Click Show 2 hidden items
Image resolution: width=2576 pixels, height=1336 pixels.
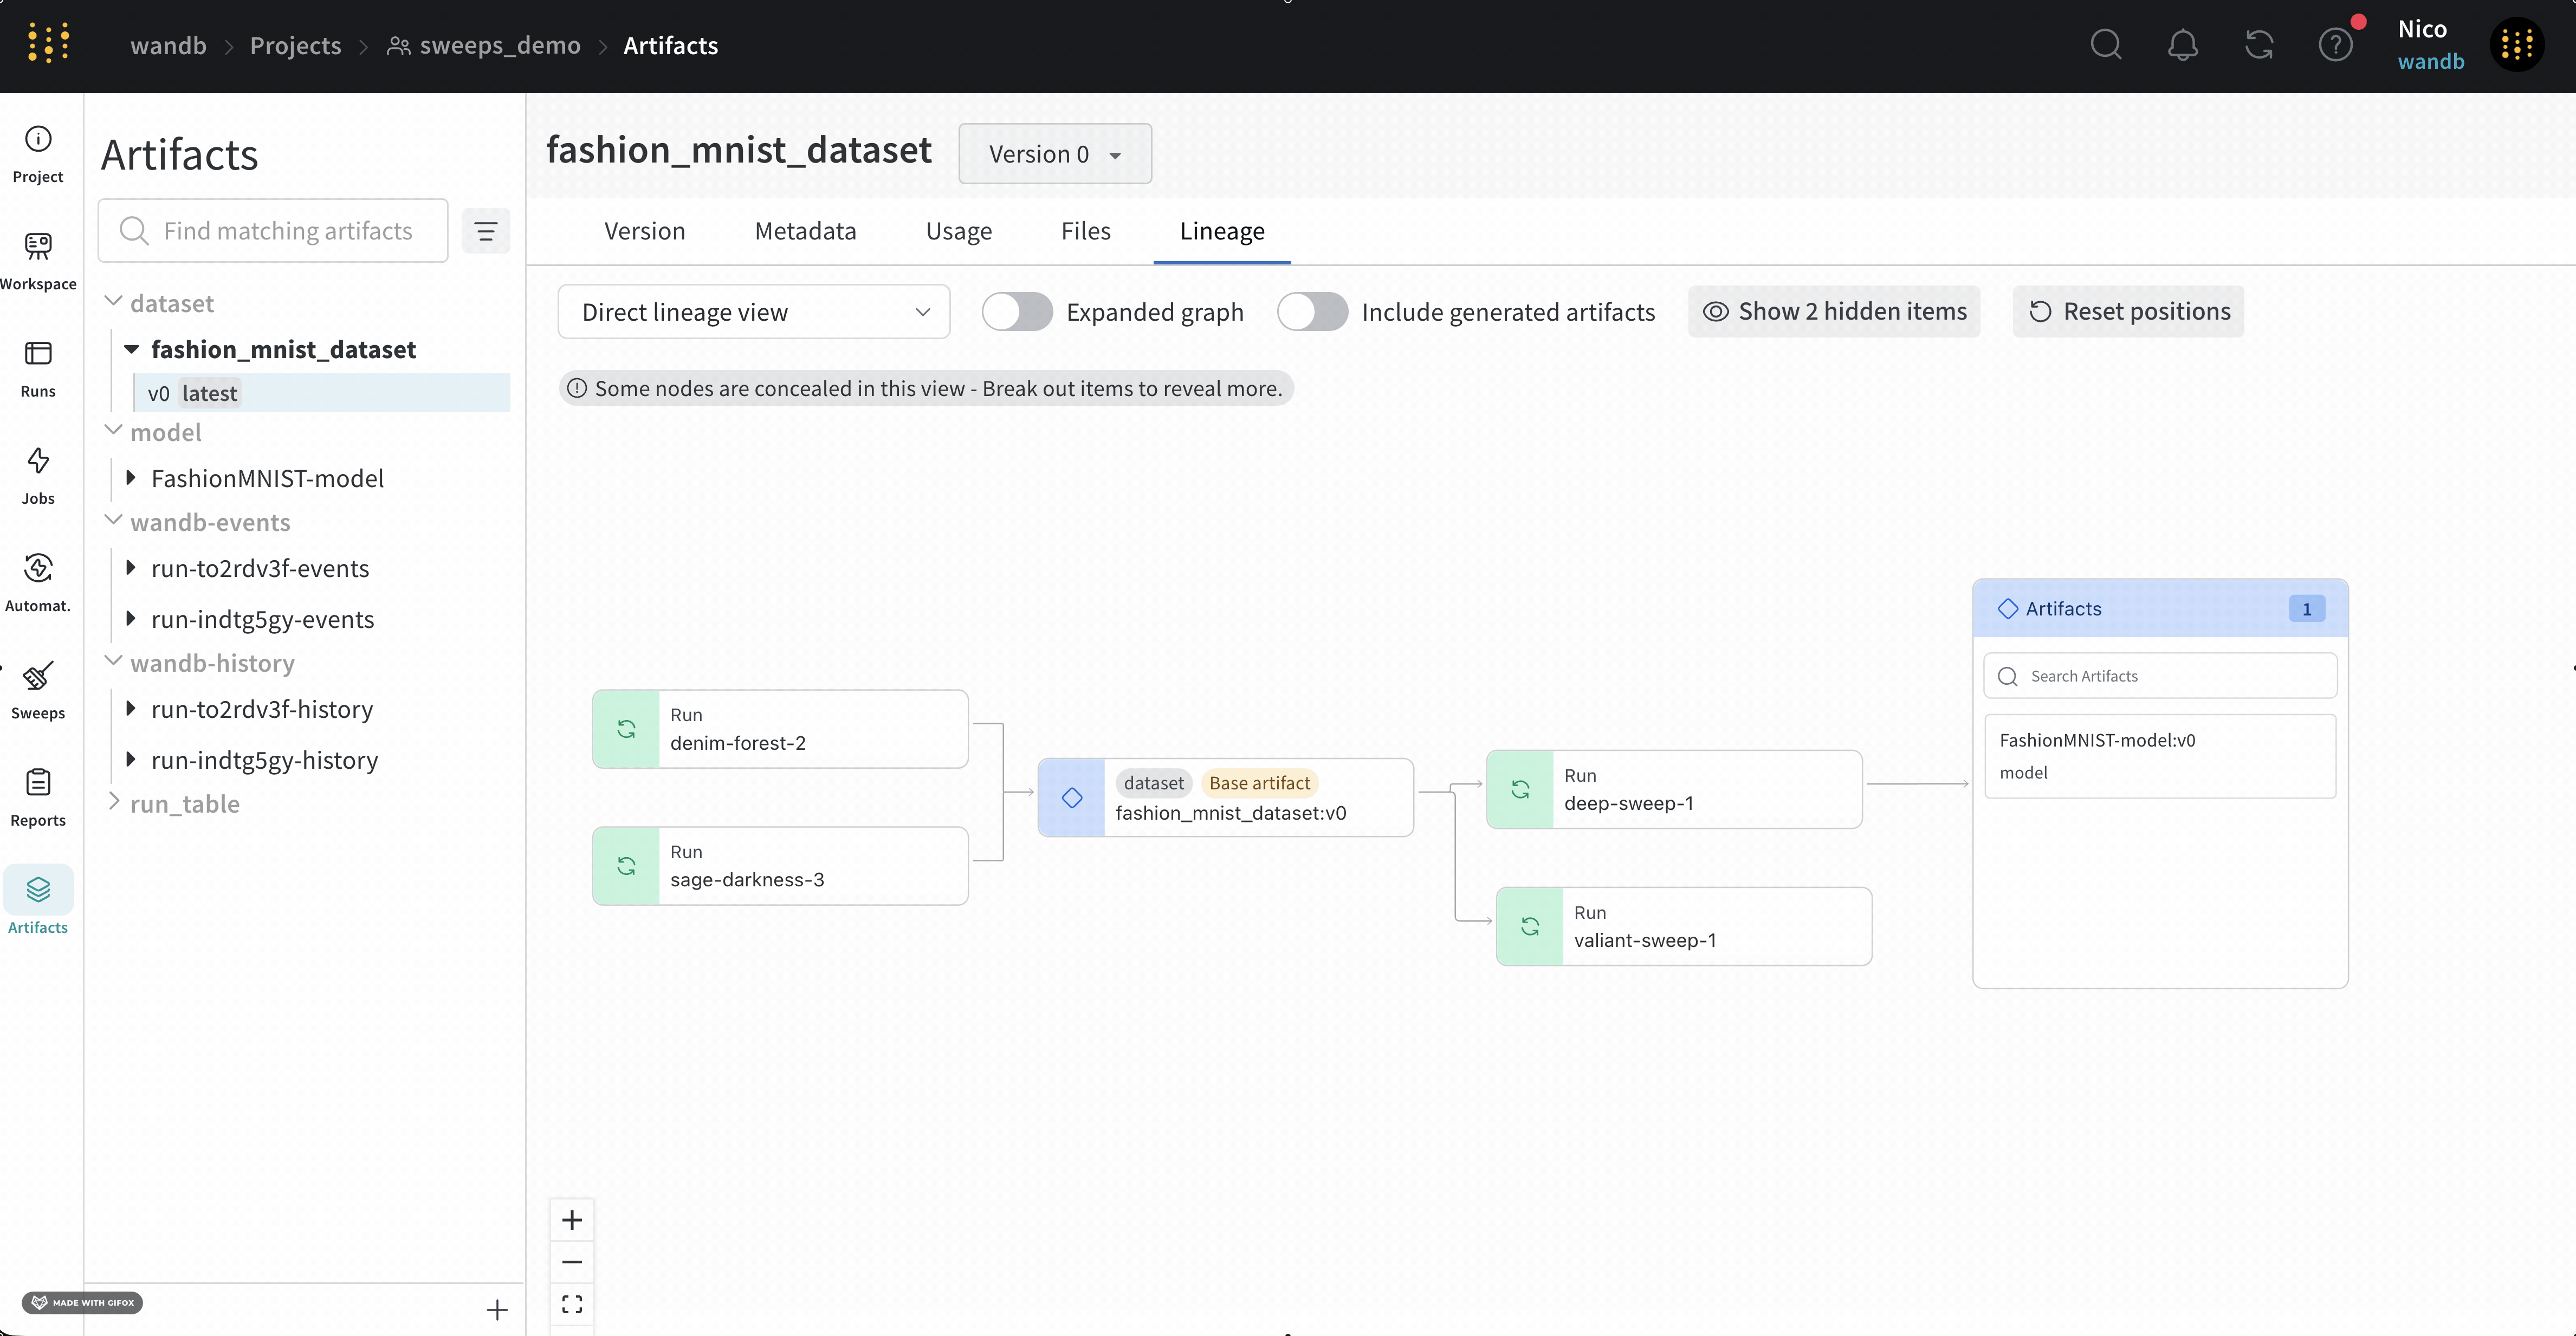pos(1833,311)
